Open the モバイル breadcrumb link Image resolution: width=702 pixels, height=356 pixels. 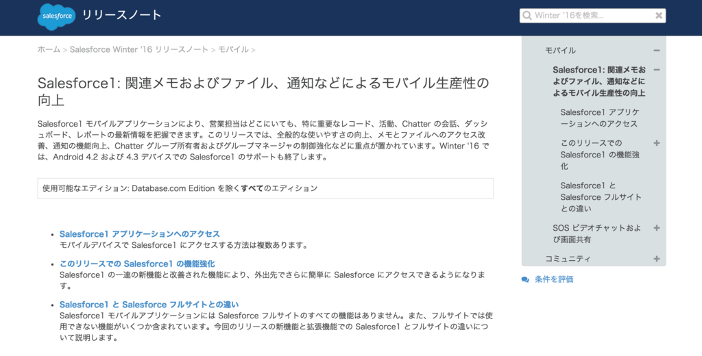point(233,50)
